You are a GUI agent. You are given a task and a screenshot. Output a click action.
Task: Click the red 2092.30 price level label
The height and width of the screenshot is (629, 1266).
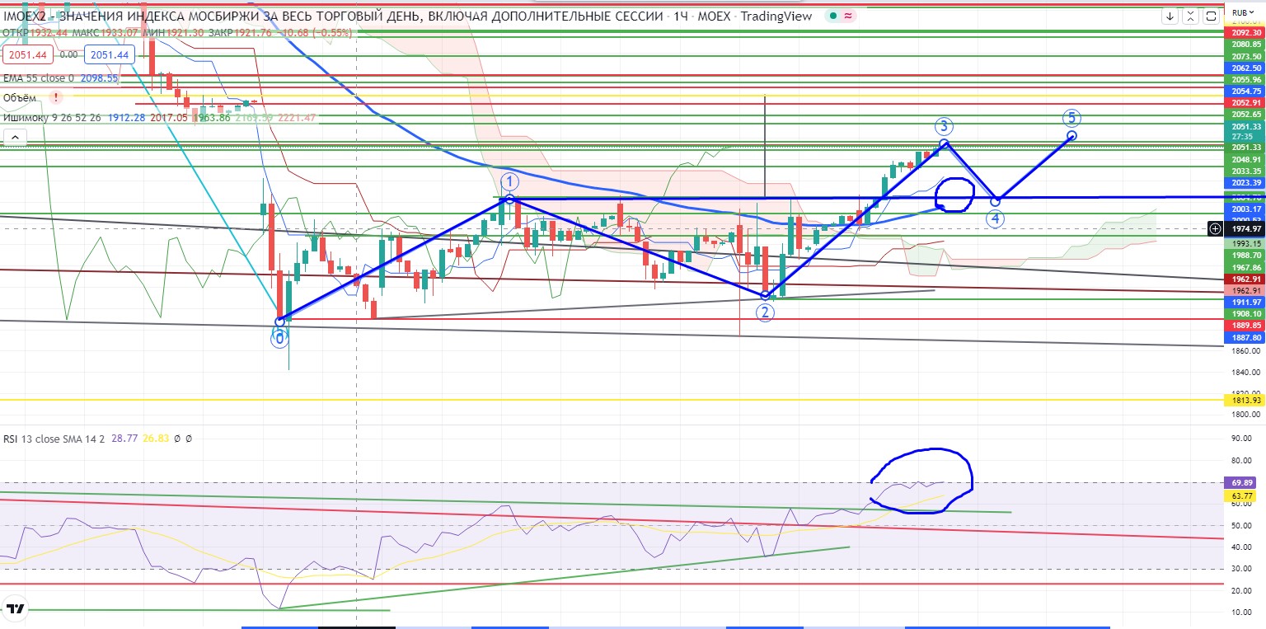[x=1245, y=32]
